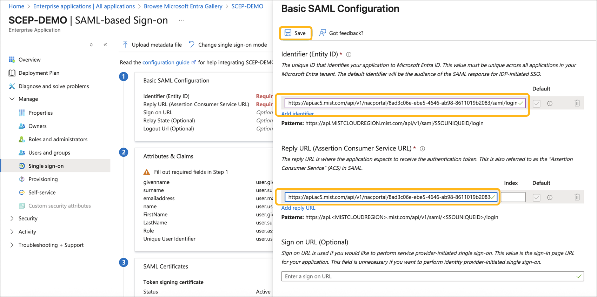Delete the Reply URL row with trash icon
597x297 pixels.
pyautogui.click(x=577, y=197)
